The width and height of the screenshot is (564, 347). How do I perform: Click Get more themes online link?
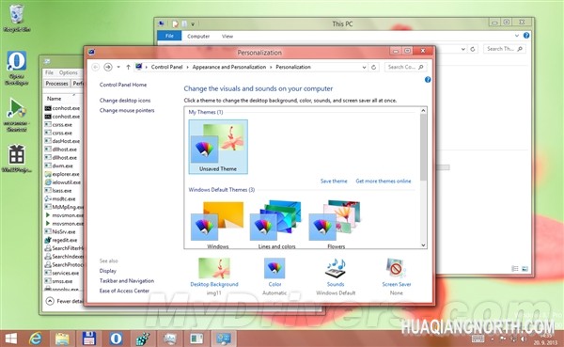click(x=384, y=181)
